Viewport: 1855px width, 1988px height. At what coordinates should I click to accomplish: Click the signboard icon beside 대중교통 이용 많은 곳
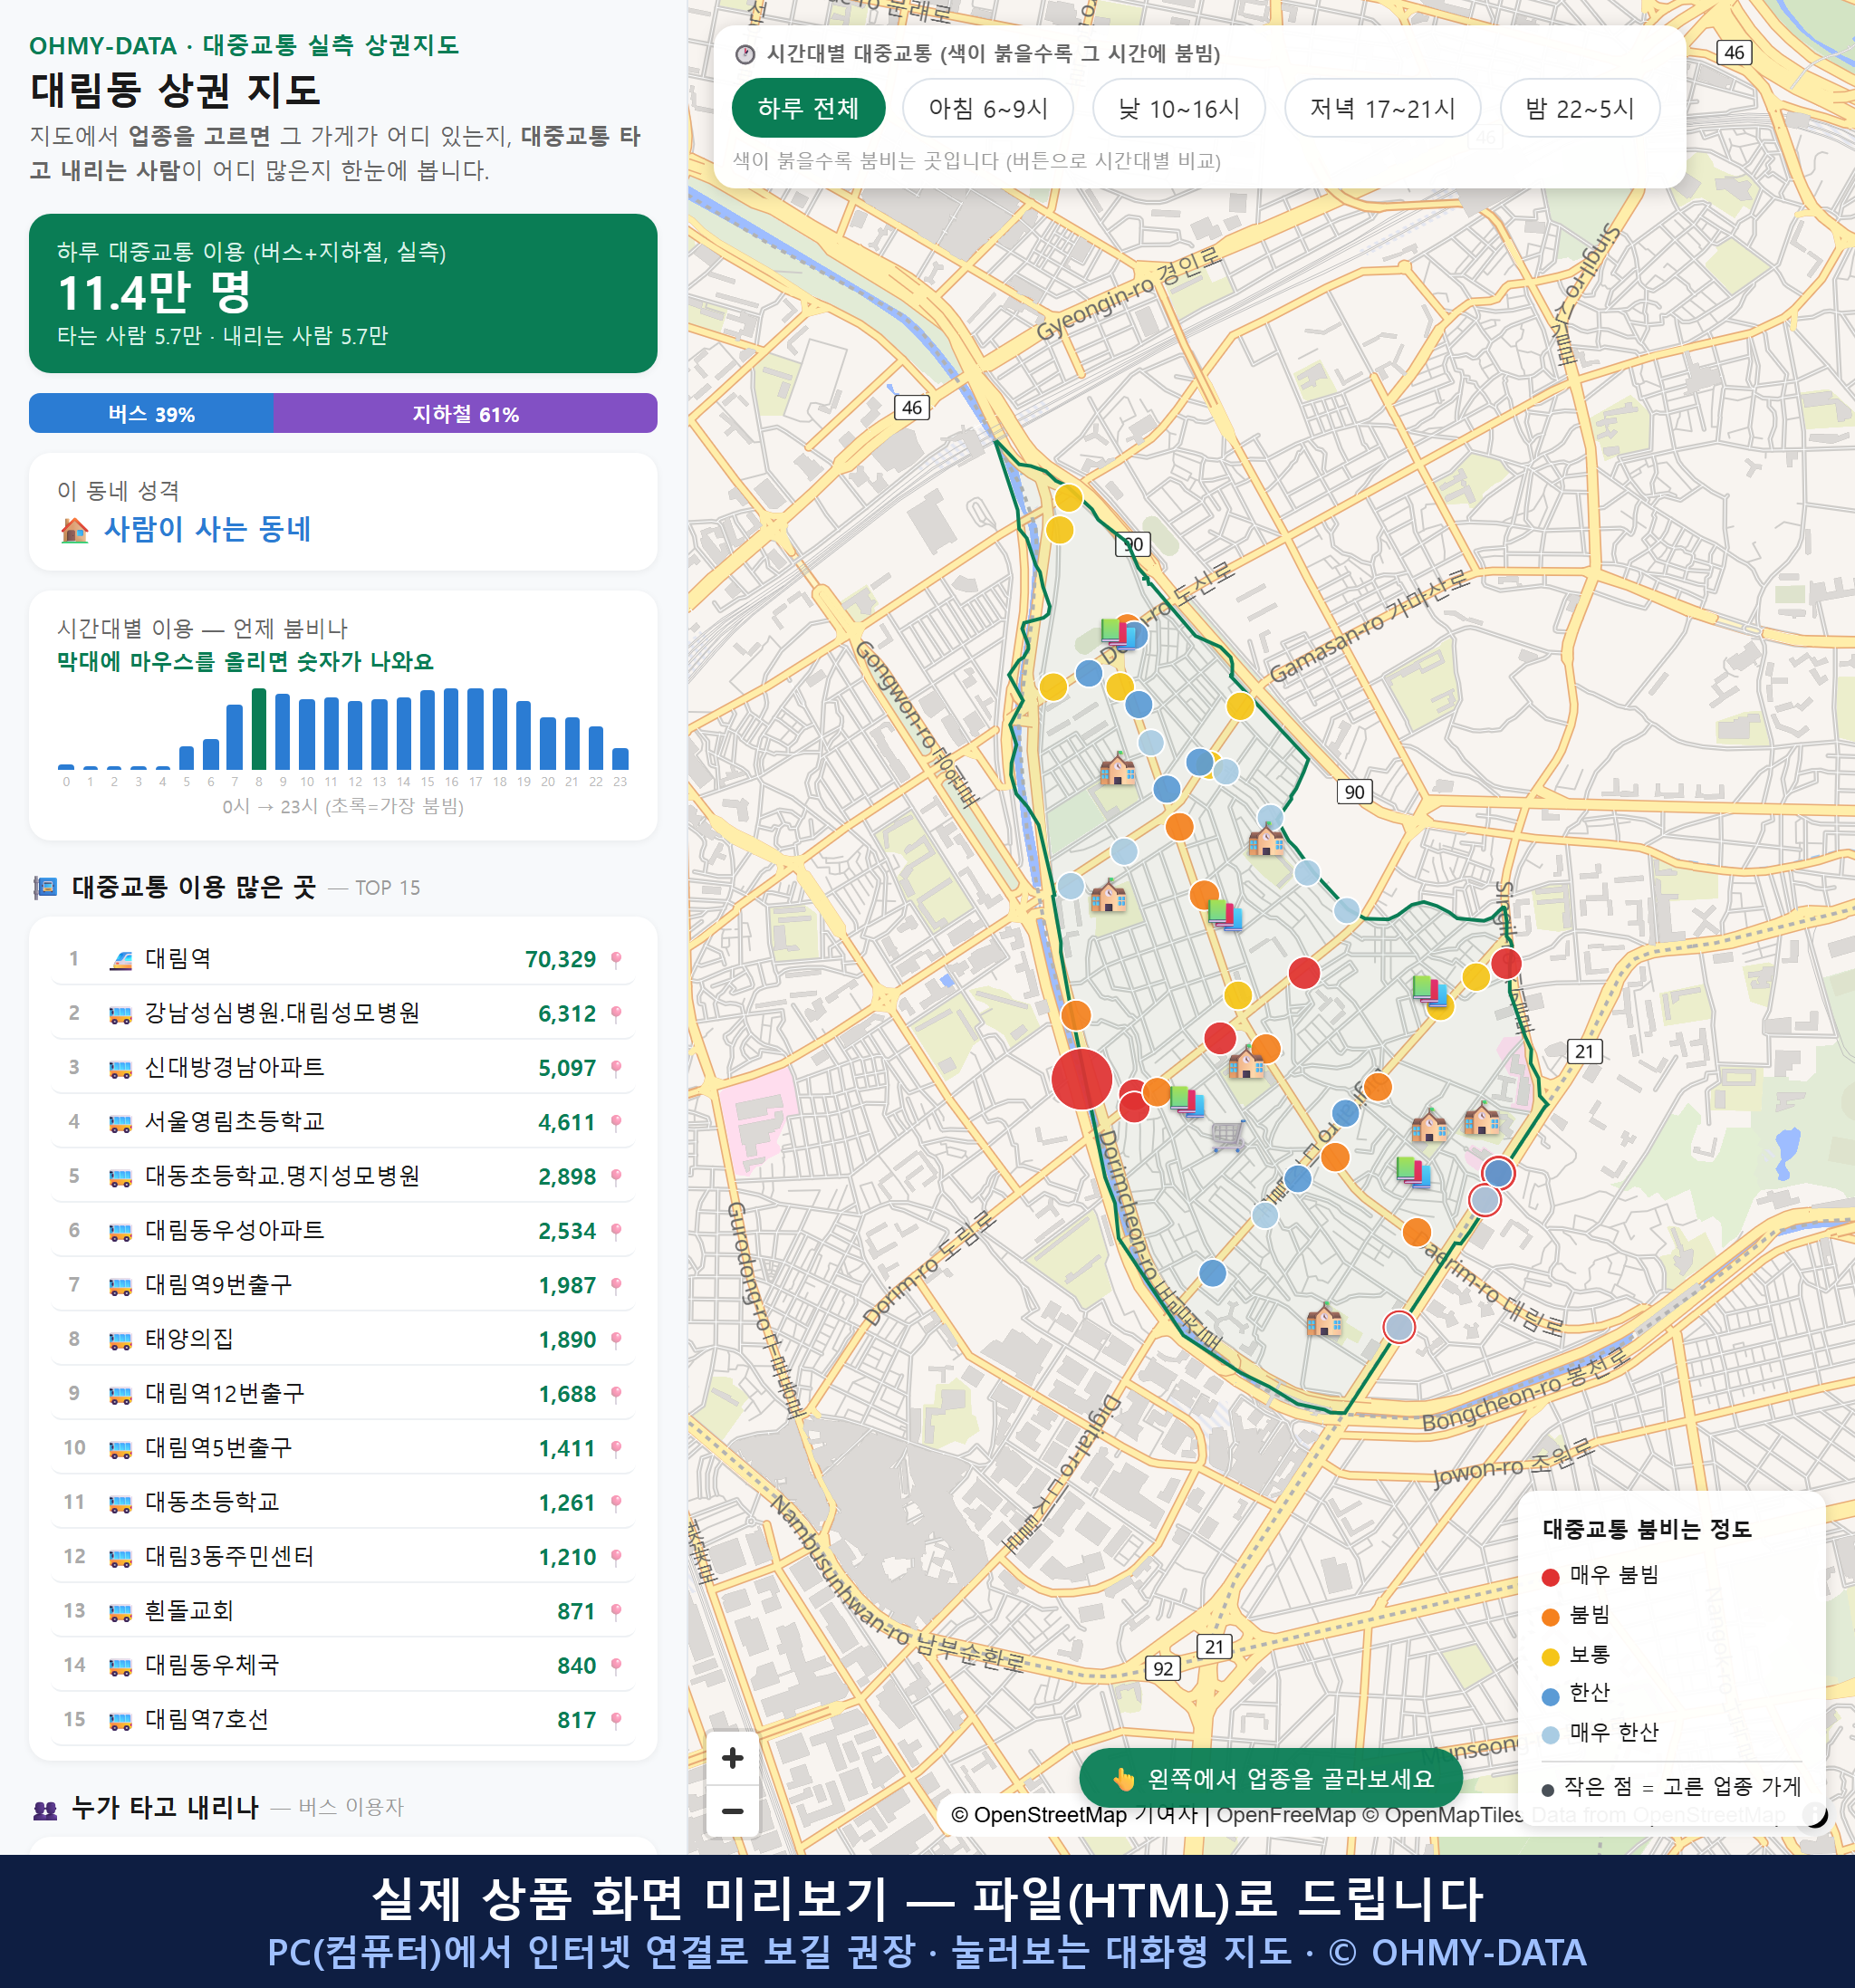pyautogui.click(x=45, y=887)
